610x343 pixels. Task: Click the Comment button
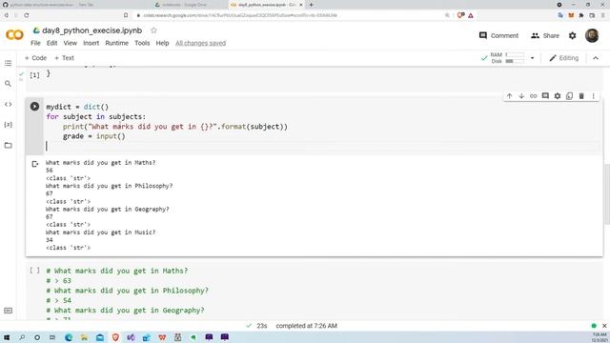pyautogui.click(x=498, y=36)
